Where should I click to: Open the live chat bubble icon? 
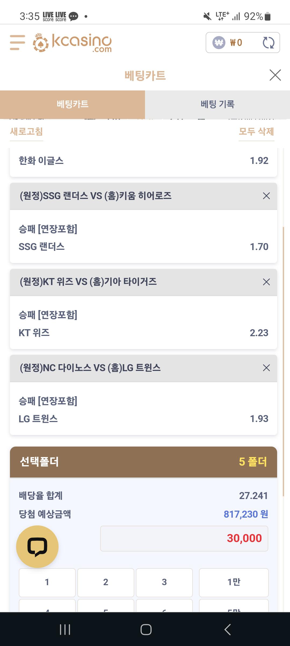pos(37,547)
